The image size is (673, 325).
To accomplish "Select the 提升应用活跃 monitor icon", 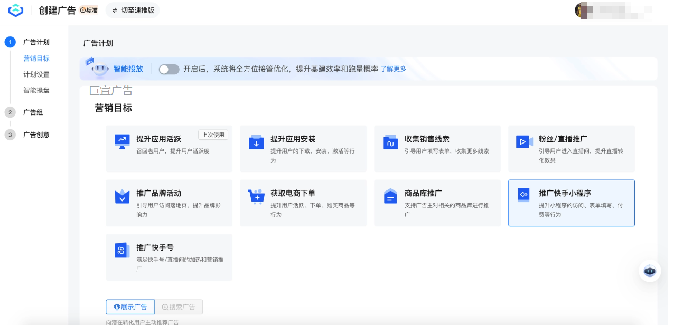I will pyautogui.click(x=121, y=141).
